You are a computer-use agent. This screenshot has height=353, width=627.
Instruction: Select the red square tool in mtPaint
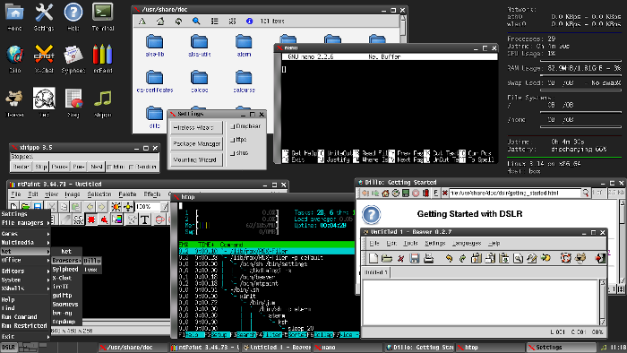[91, 220]
